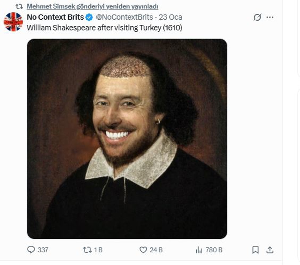Click the blue verified badge
This screenshot has height=265, width=300.
[89, 18]
